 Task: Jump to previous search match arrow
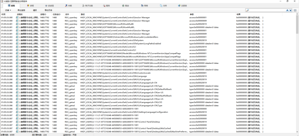click(x=287, y=10)
